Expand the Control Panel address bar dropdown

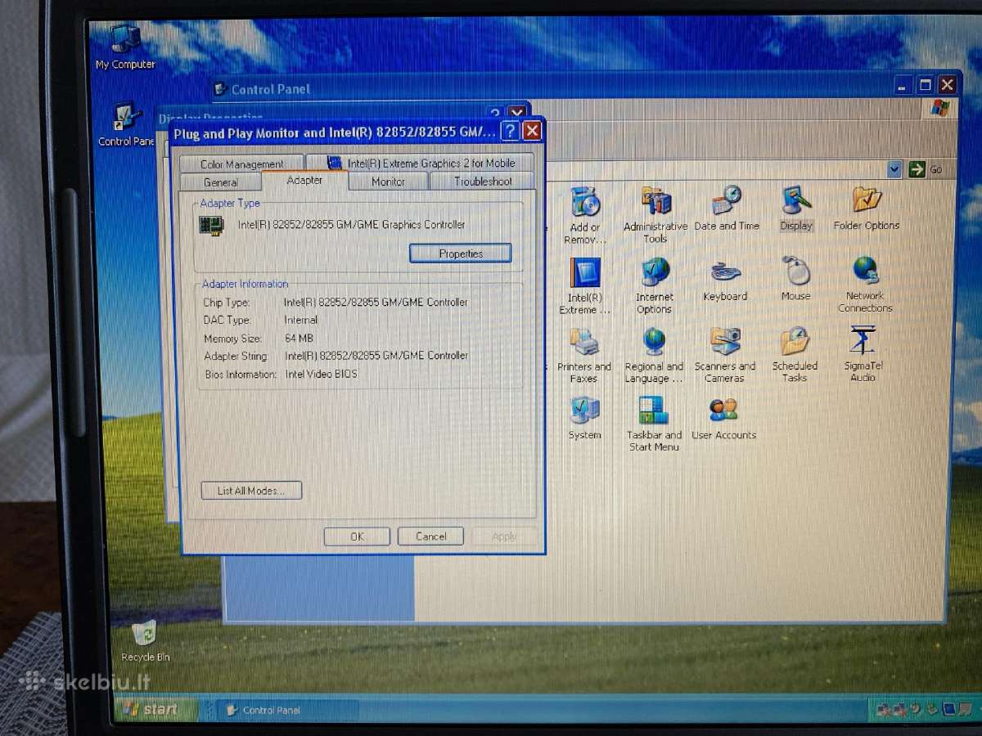[x=894, y=169]
